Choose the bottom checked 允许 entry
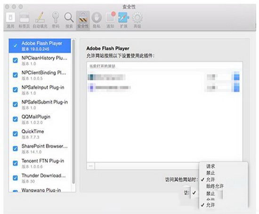This screenshot has width=259, height=214. pyautogui.click(x=210, y=205)
